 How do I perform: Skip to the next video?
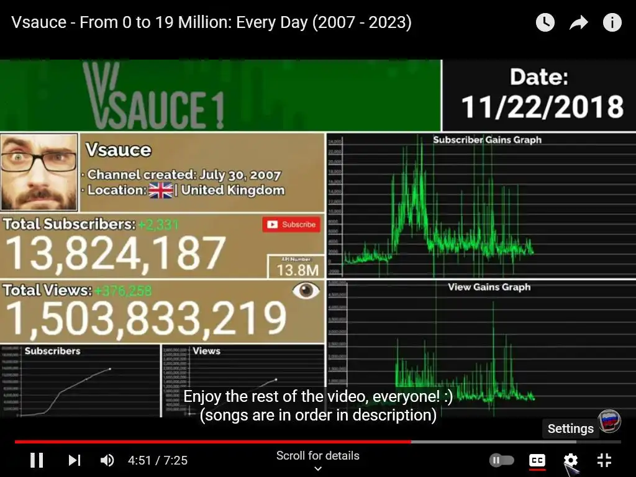[x=75, y=460]
